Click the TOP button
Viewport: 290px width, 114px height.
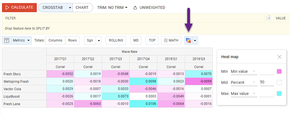[x=152, y=40]
